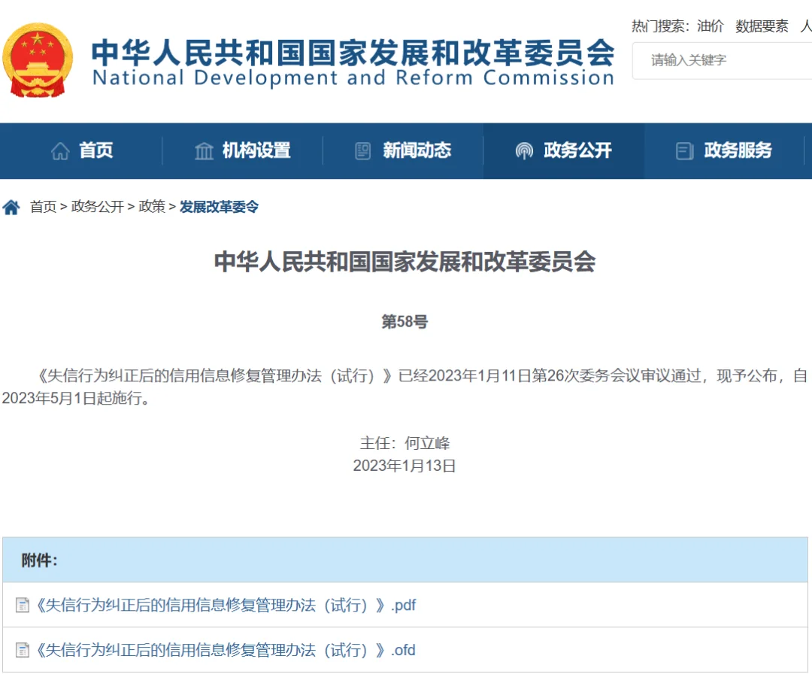Click the national emblem logo
Image resolution: width=812 pixels, height=677 pixels.
[38, 60]
